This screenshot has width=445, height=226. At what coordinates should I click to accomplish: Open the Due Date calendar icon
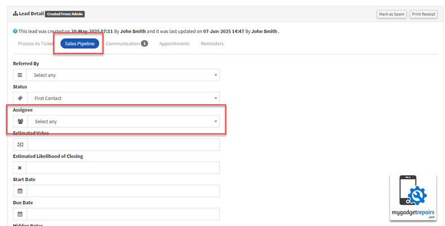pos(20,214)
